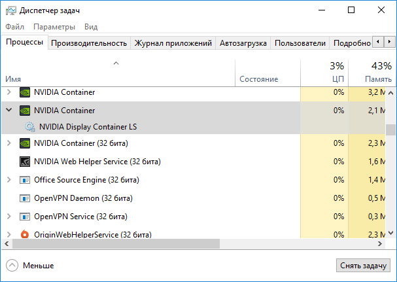Minimize the Диспетчер задач window
Screen dimensions: 397x282
click(x=322, y=10)
